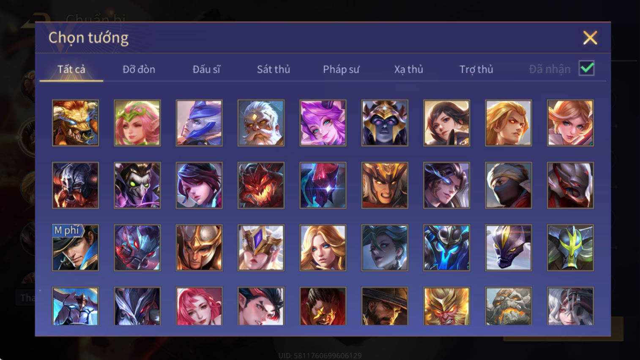
Task: Switch to the Đỡ đòn tab
Action: pyautogui.click(x=139, y=69)
